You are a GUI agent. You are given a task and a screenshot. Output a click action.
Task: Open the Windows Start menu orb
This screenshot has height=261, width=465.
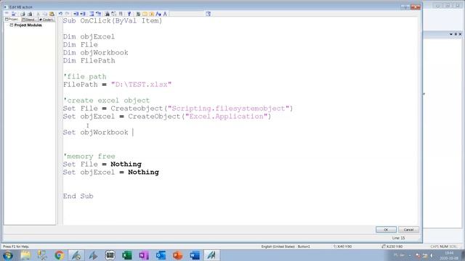(7, 255)
